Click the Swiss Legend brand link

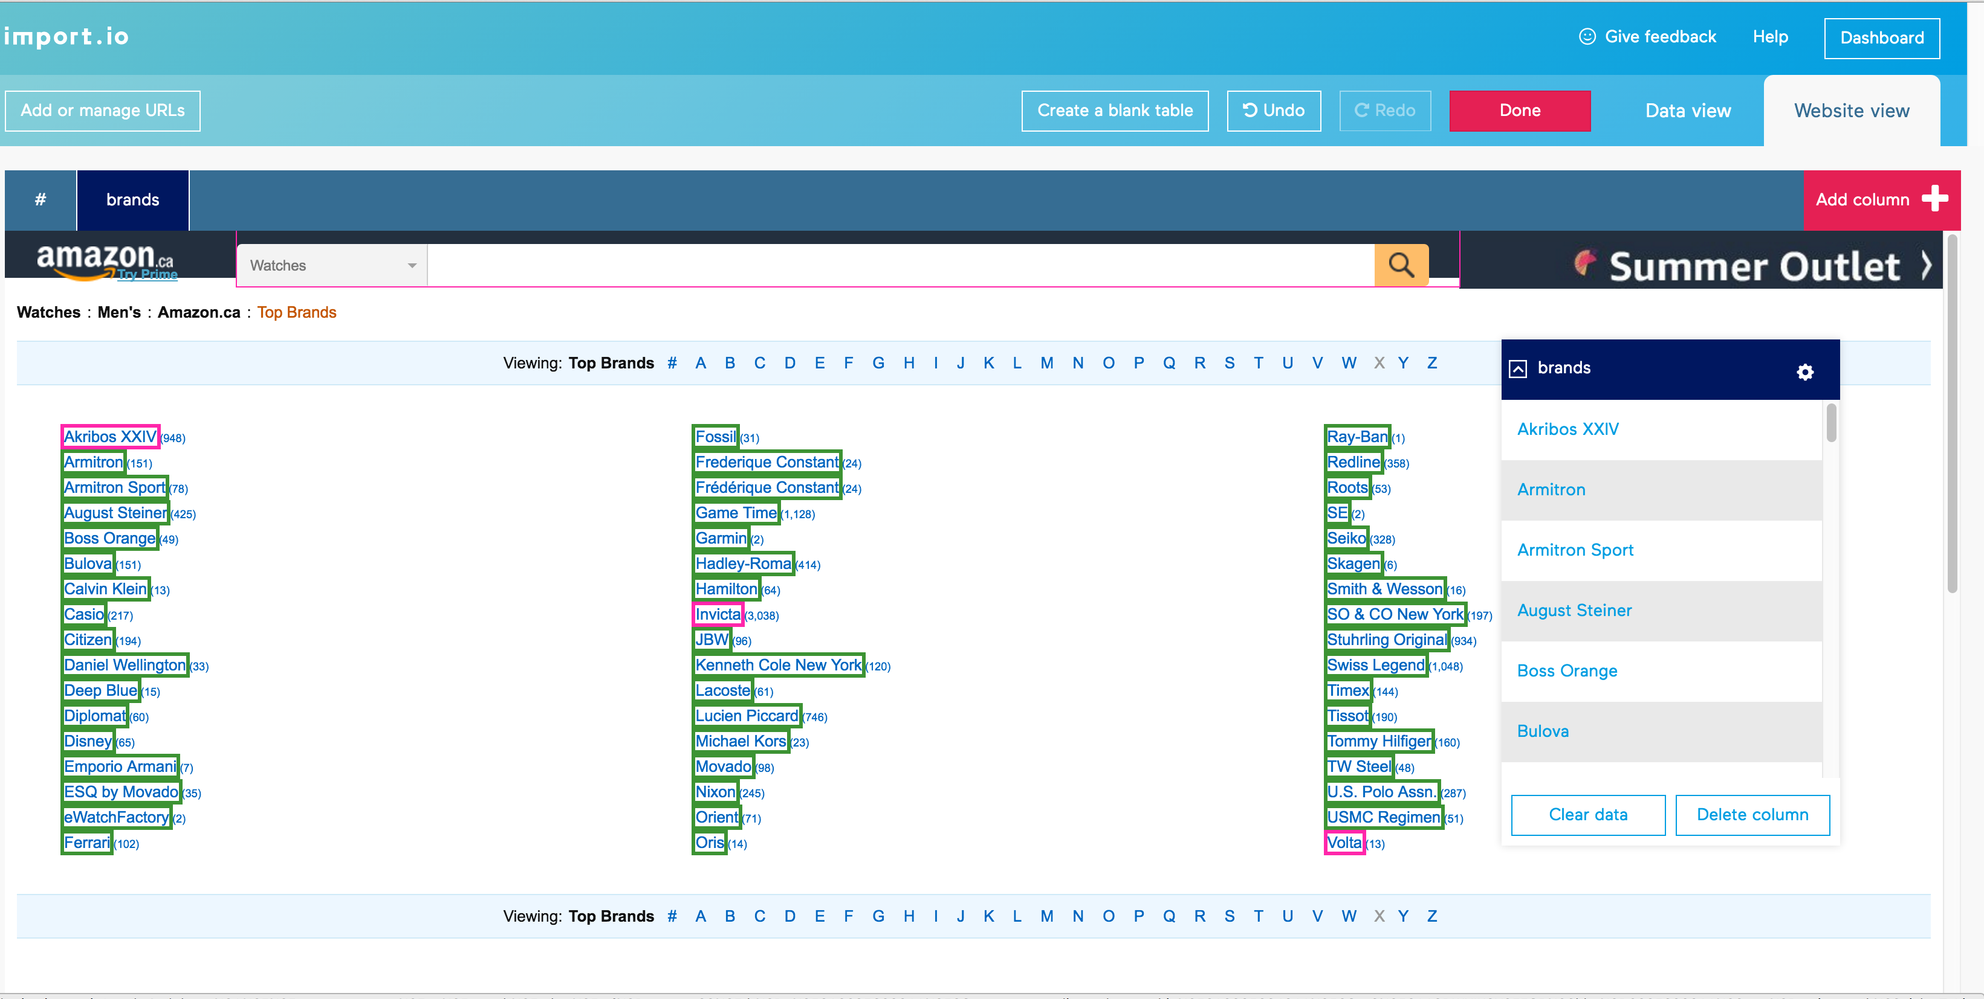(1376, 665)
